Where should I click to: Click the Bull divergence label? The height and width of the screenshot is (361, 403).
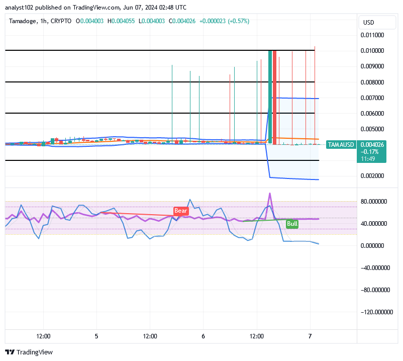click(292, 224)
